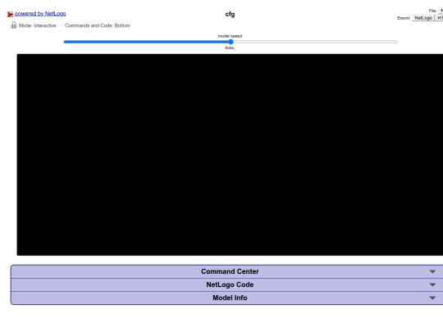Click the NetLogo arrow logo icon
The width and height of the screenshot is (443, 332).
point(10,14)
